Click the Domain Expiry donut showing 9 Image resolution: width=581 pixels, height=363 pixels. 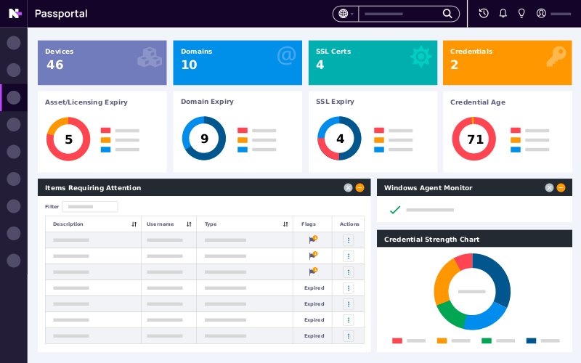[x=204, y=138]
